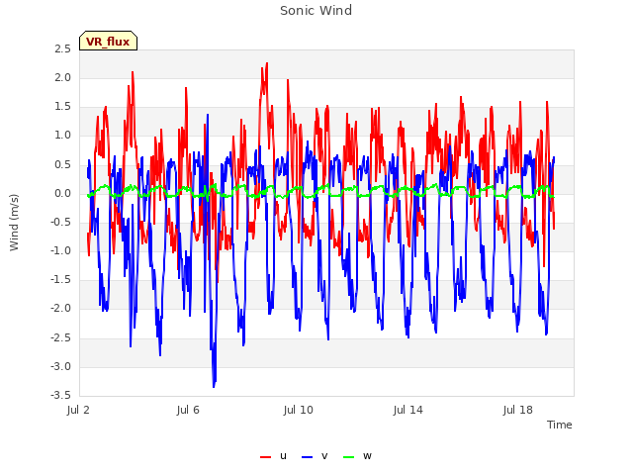The image size is (633, 475).
Task: Click the blue v minimum dip near -3.3
Action: 214,385
